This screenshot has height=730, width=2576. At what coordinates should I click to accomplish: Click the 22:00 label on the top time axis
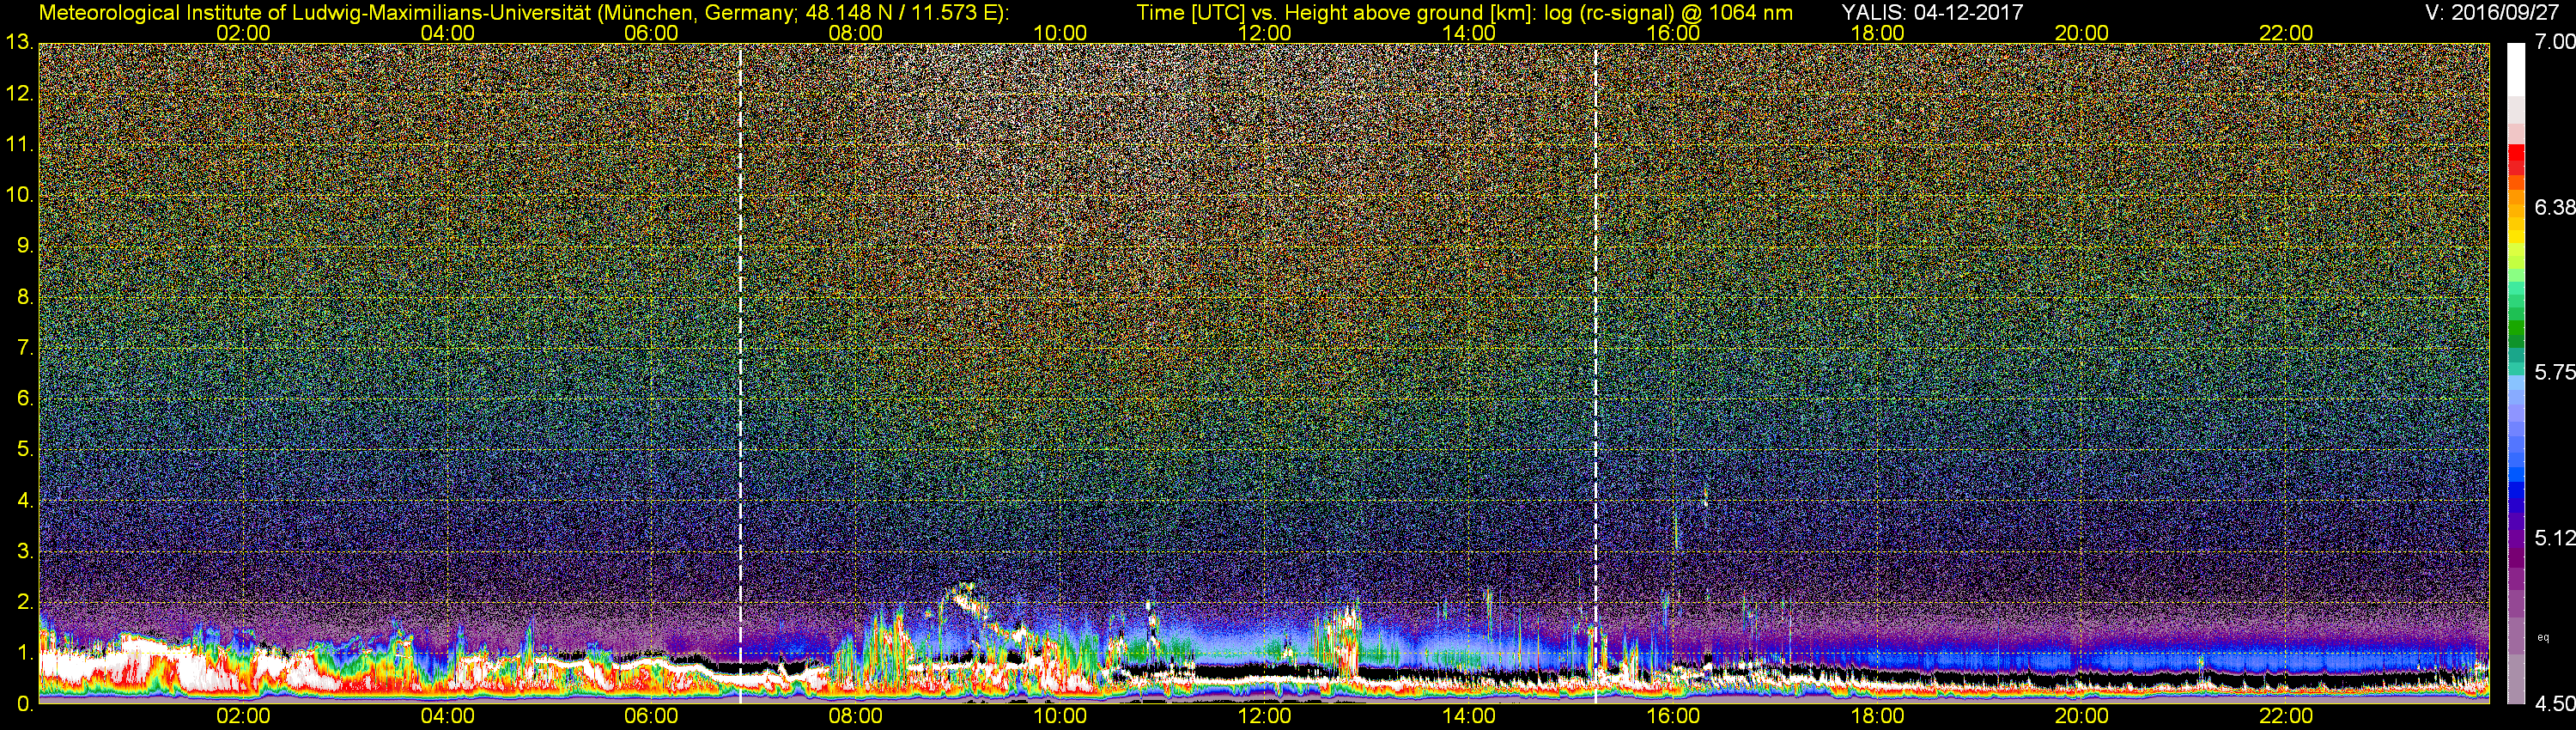click(2286, 33)
